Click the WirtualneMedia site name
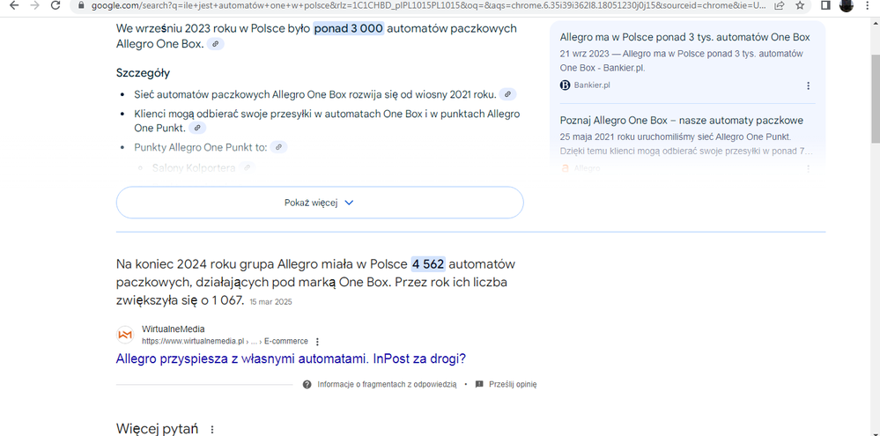This screenshot has width=880, height=436. [174, 329]
